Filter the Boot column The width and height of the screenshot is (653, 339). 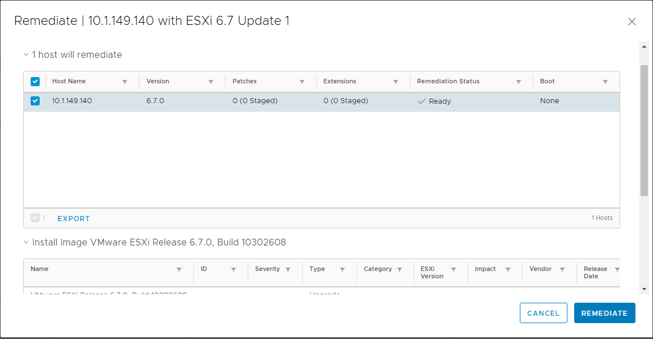click(x=605, y=82)
